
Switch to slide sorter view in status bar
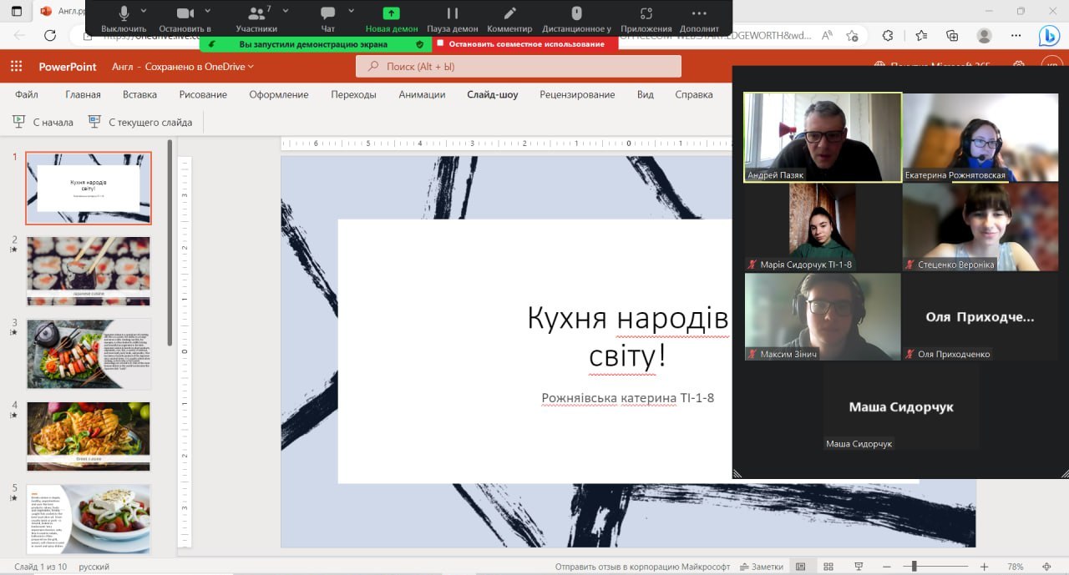tap(828, 567)
